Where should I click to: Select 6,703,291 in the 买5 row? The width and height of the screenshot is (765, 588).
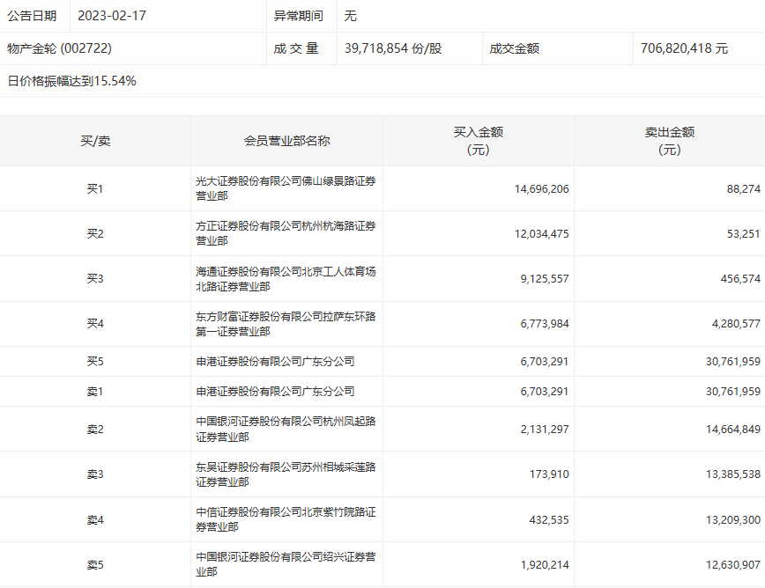[545, 362]
